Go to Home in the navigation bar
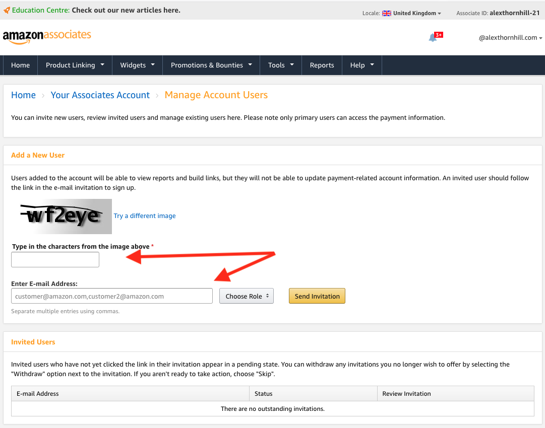 [21, 65]
